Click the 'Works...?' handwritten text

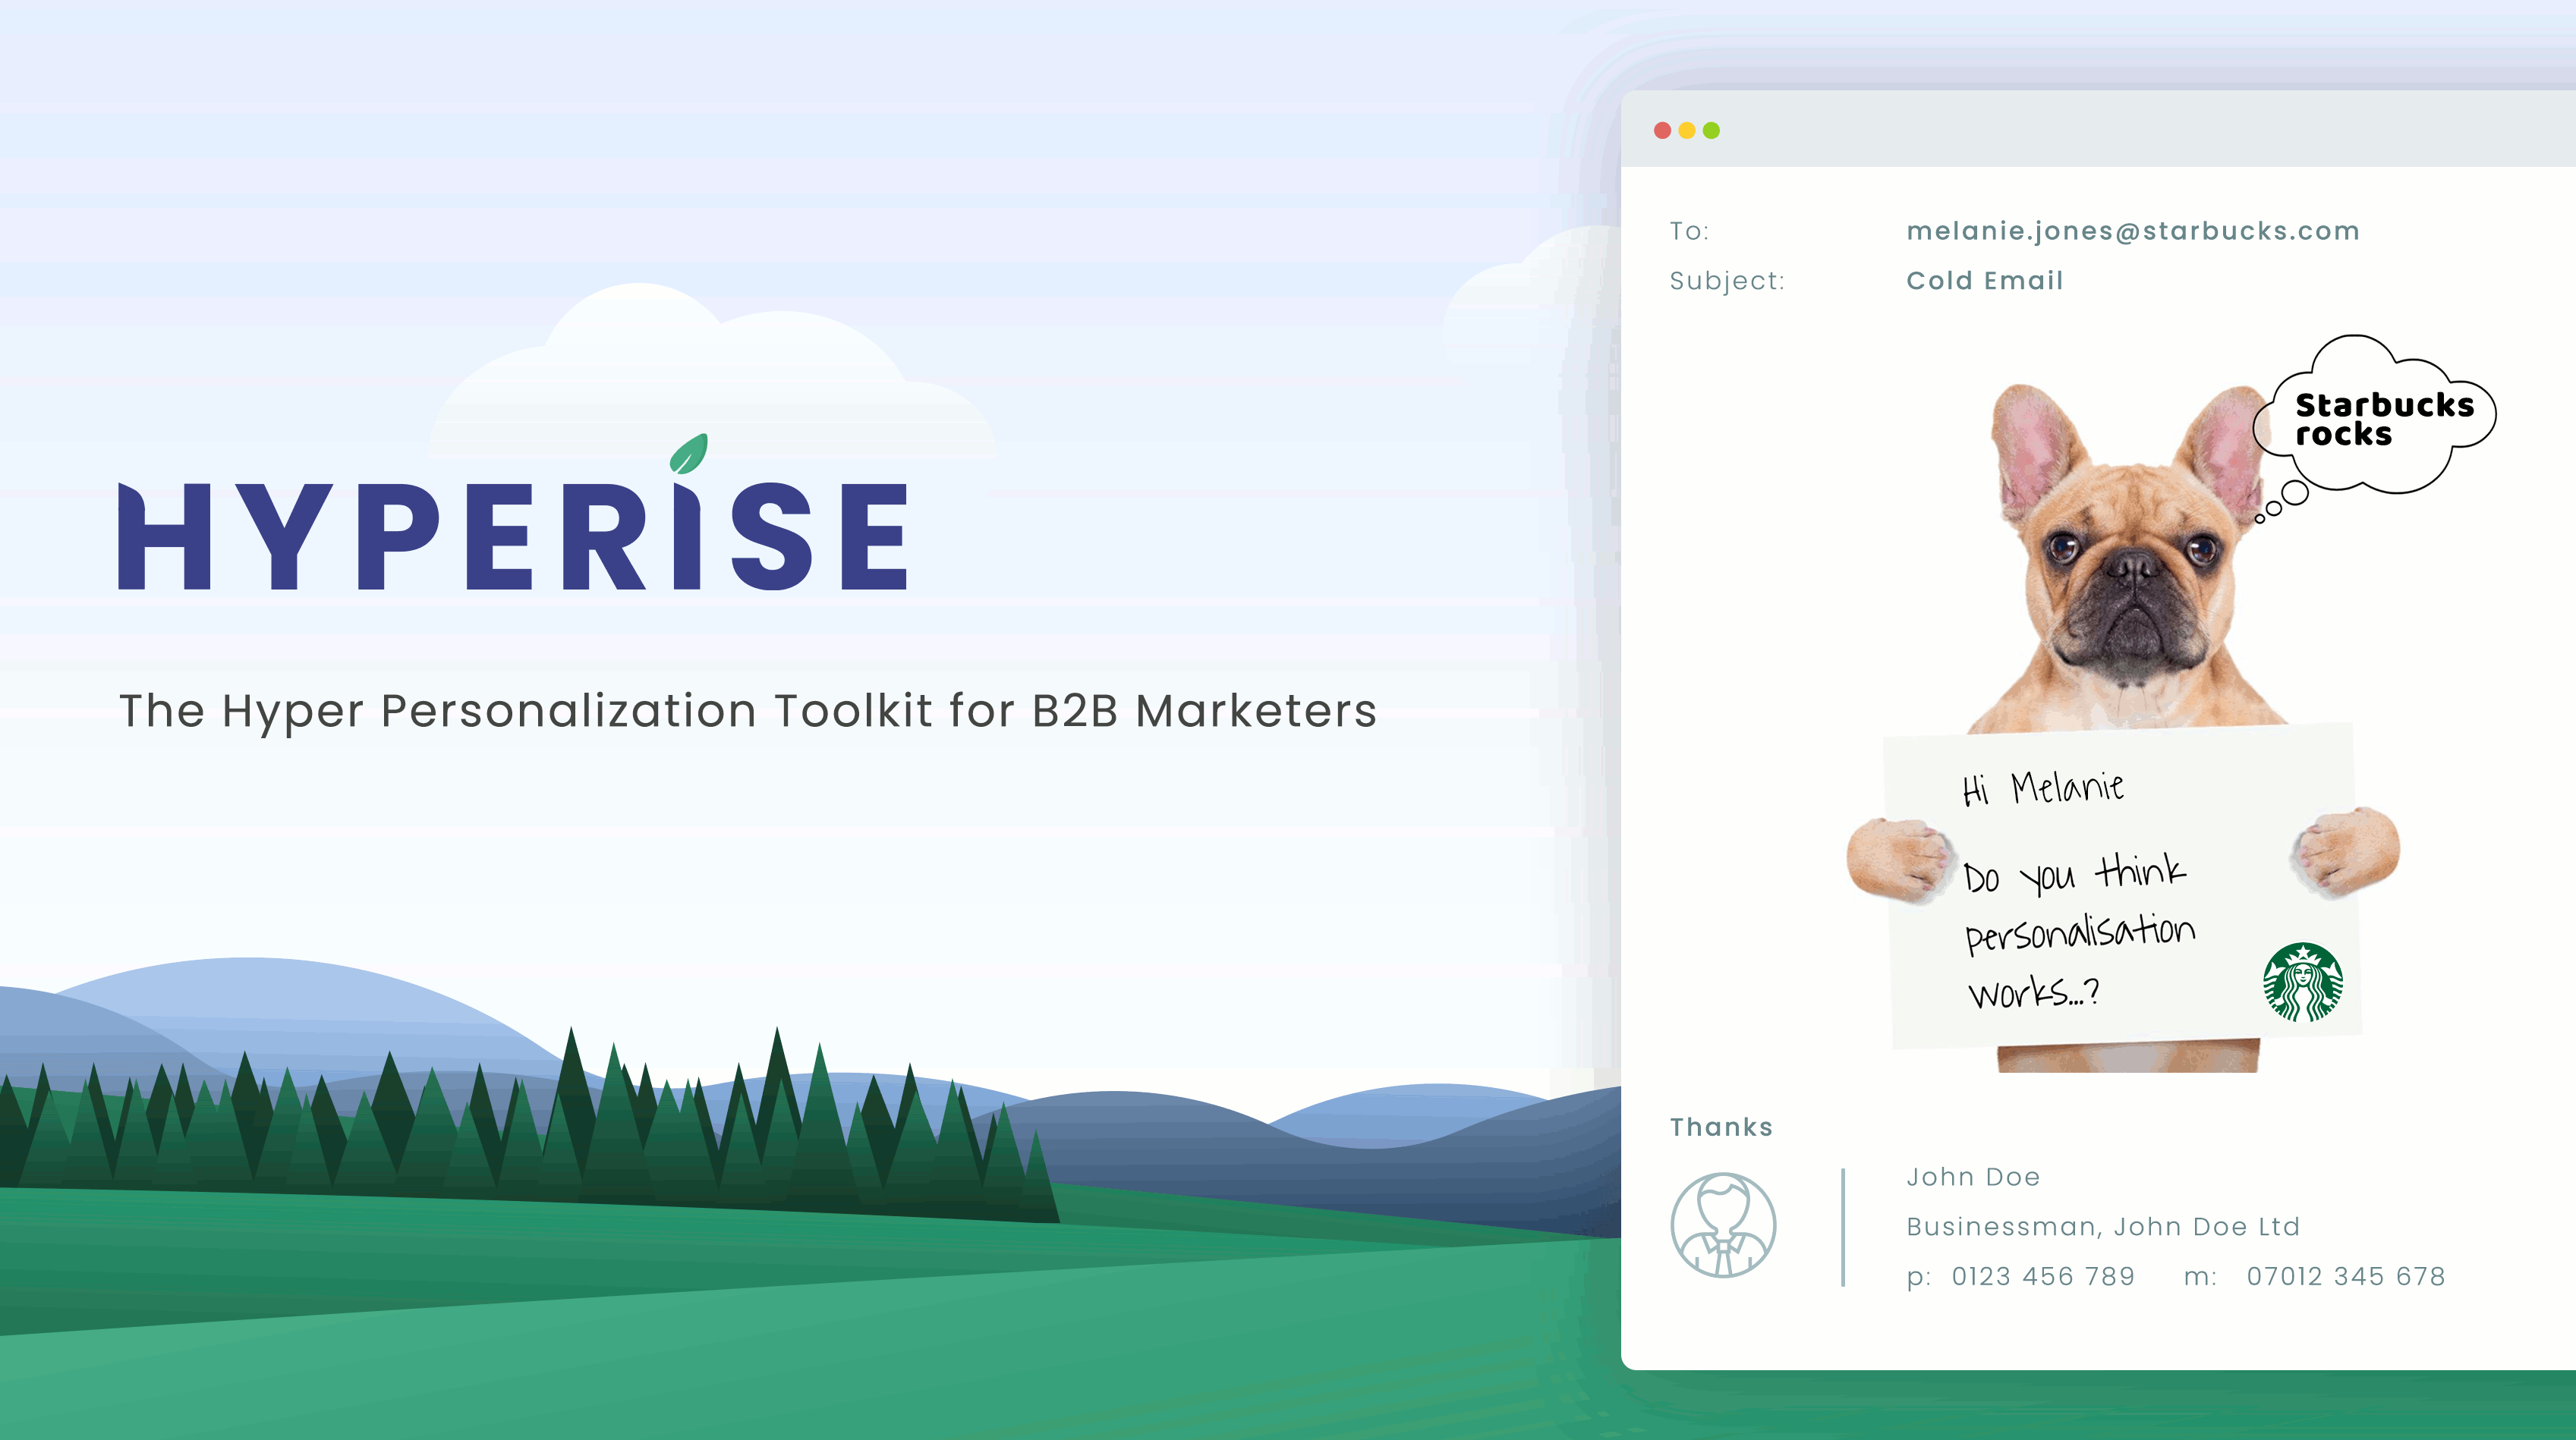coord(2033,993)
